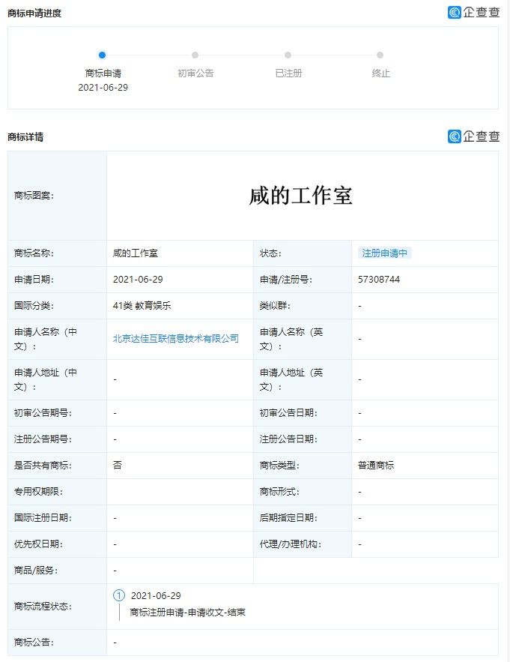Click the 初审公告 step label

(x=195, y=73)
